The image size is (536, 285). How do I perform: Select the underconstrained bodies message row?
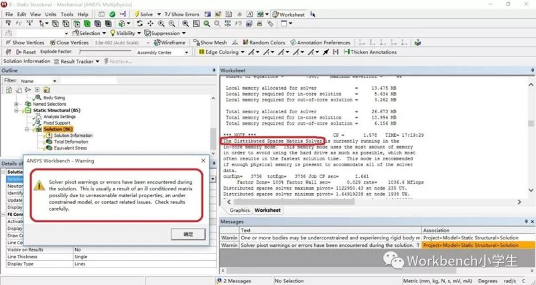click(377, 237)
